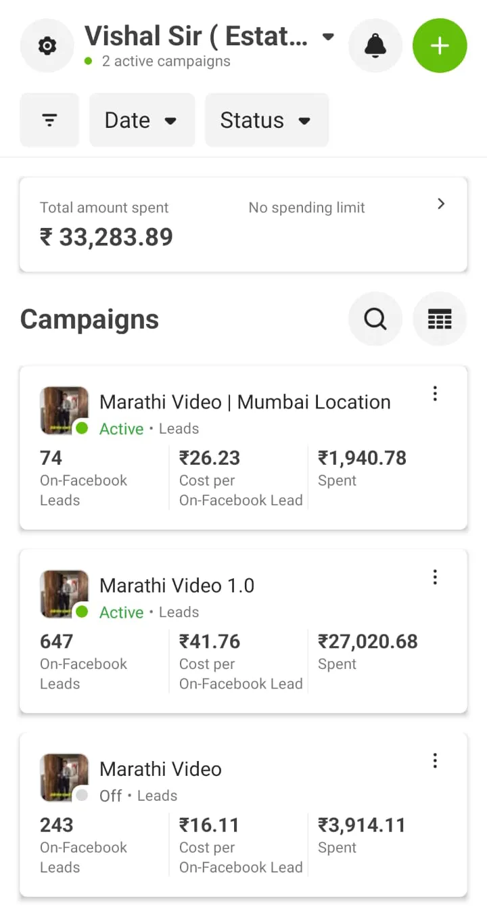Expand the Status filter dropdown
The width and height of the screenshot is (487, 922).
point(266,120)
